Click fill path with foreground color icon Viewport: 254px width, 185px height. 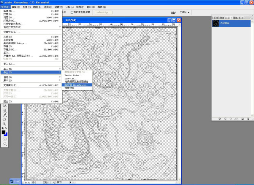(x=219, y=119)
